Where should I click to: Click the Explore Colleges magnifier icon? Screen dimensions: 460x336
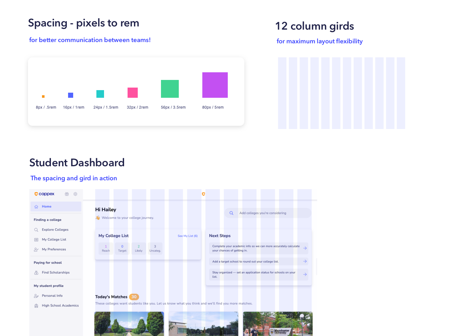point(36,230)
